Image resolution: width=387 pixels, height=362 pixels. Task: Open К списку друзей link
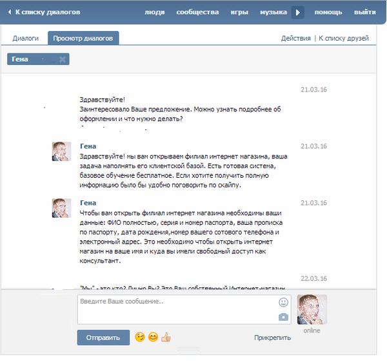click(x=344, y=39)
